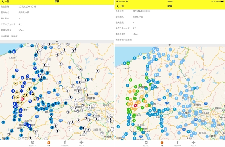Open the Facebook tab in right screenshot

coord(178,143)
